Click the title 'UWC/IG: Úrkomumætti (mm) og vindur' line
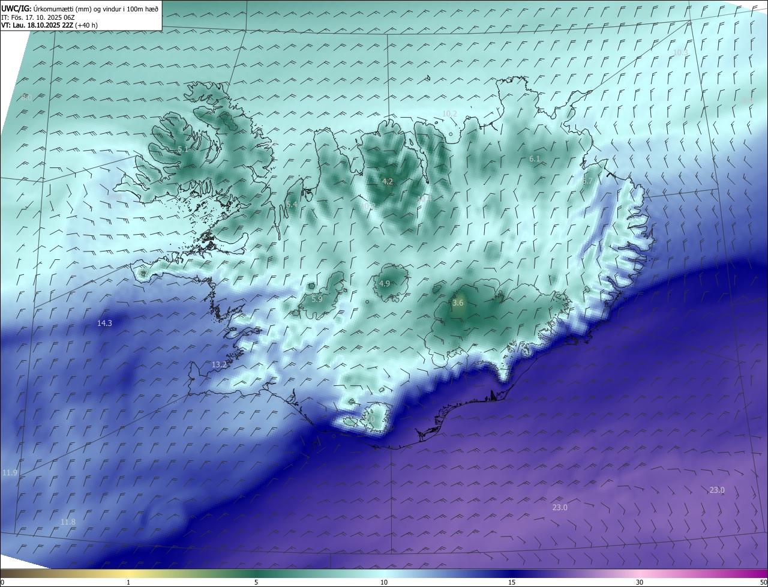 pyautogui.click(x=80, y=8)
